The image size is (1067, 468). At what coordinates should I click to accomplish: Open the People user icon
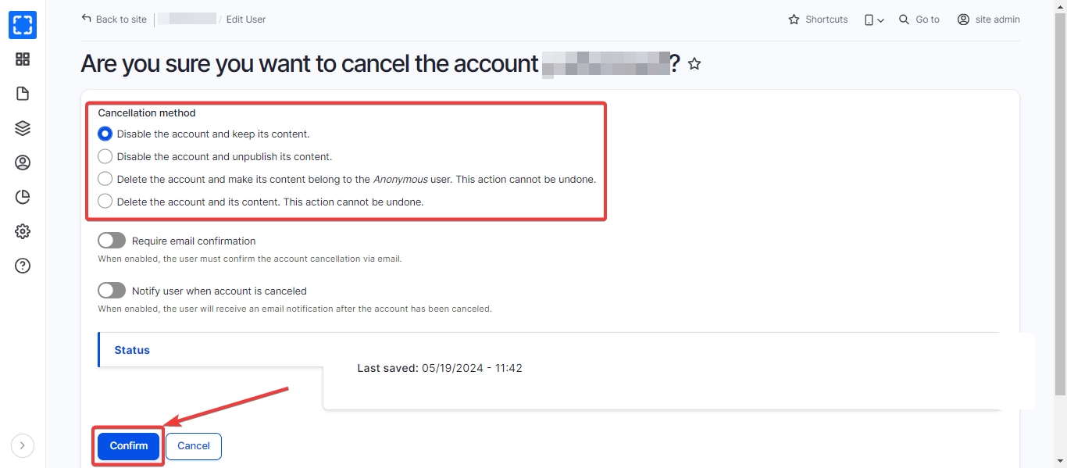pos(23,163)
